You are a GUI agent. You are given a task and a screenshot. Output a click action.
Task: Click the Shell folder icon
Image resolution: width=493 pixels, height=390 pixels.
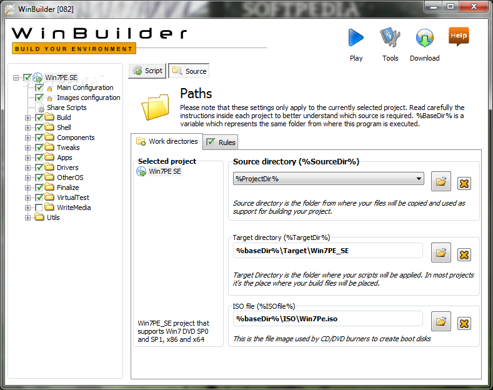click(x=49, y=127)
